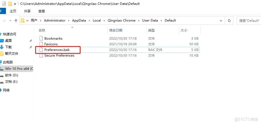The height and width of the screenshot is (124, 261).
Task: Open the 查看 ribbon tab
Action: click(x=42, y=11)
